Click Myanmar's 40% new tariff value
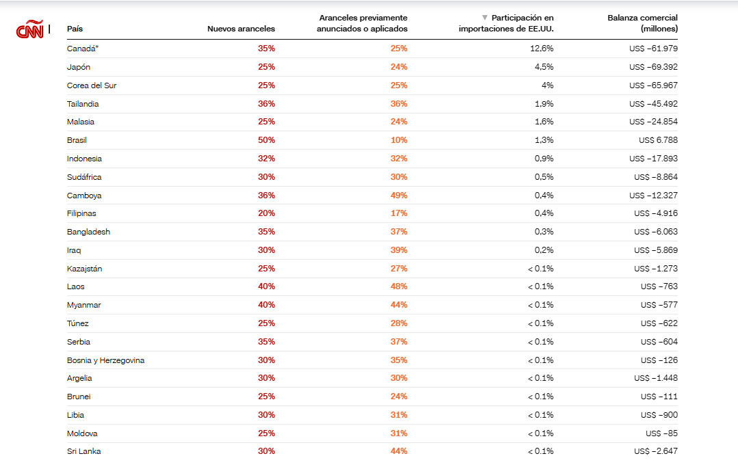The width and height of the screenshot is (738, 469). click(266, 305)
